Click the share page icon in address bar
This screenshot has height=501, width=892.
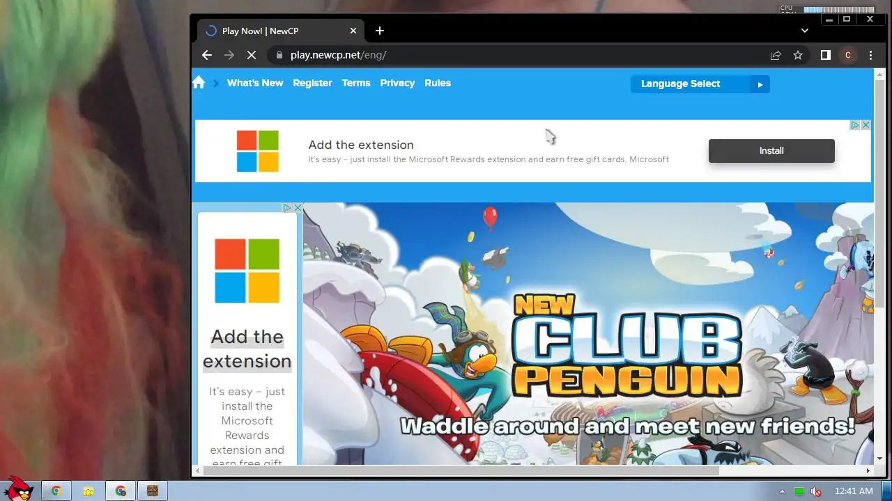coord(775,55)
